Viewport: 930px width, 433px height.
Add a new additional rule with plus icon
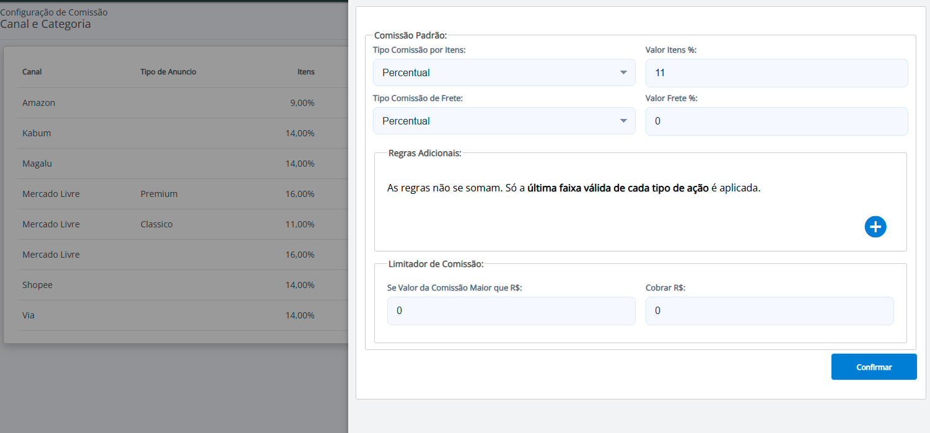tap(875, 227)
